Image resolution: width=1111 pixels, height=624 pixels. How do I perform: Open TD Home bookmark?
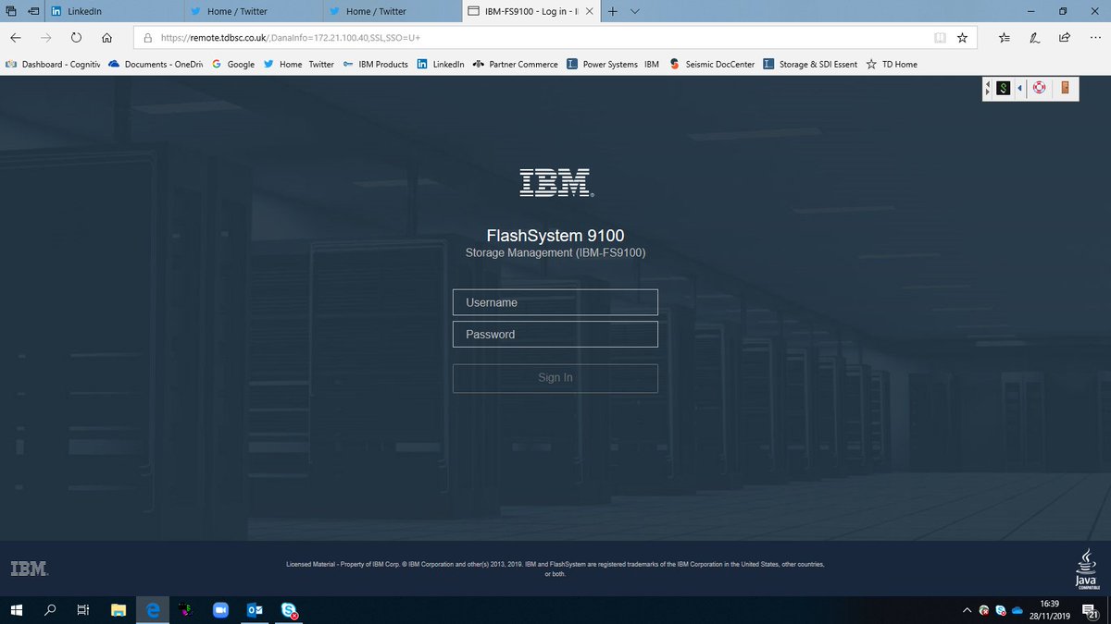(x=892, y=65)
